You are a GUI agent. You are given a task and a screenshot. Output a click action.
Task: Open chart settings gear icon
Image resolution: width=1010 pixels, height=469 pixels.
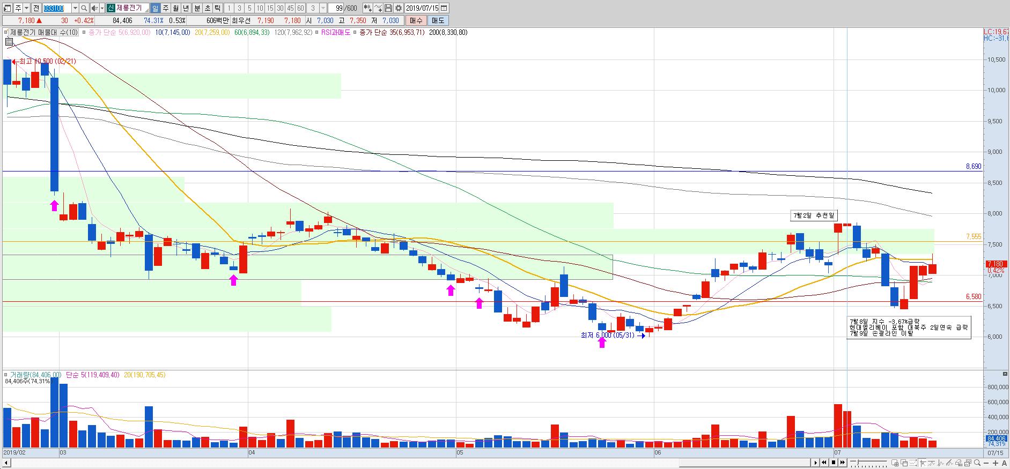coord(398,8)
